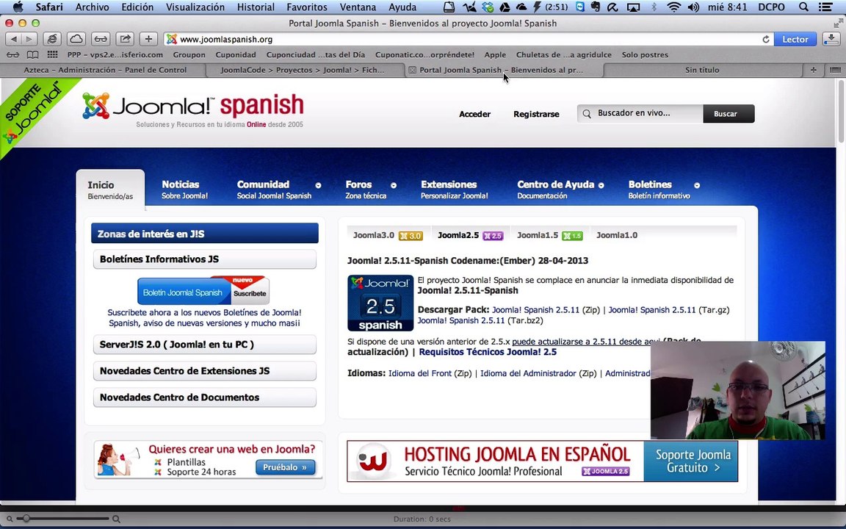Open the Cuponidad bookmark

(236, 54)
